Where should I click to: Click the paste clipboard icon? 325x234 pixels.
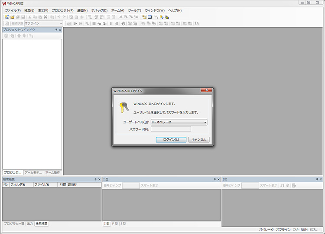point(40,17)
